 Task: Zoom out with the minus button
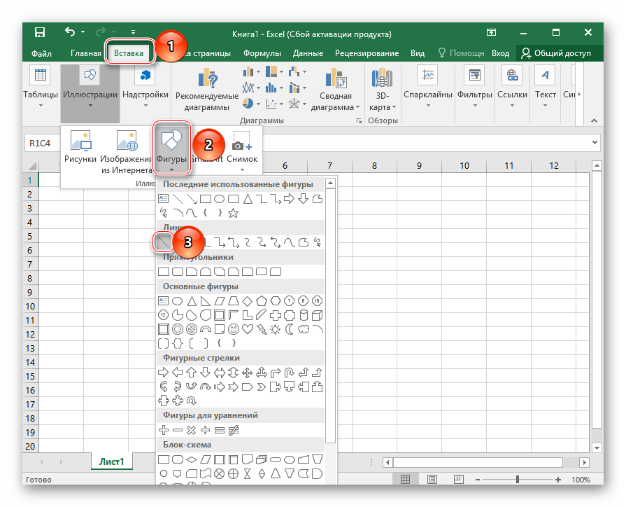478,479
